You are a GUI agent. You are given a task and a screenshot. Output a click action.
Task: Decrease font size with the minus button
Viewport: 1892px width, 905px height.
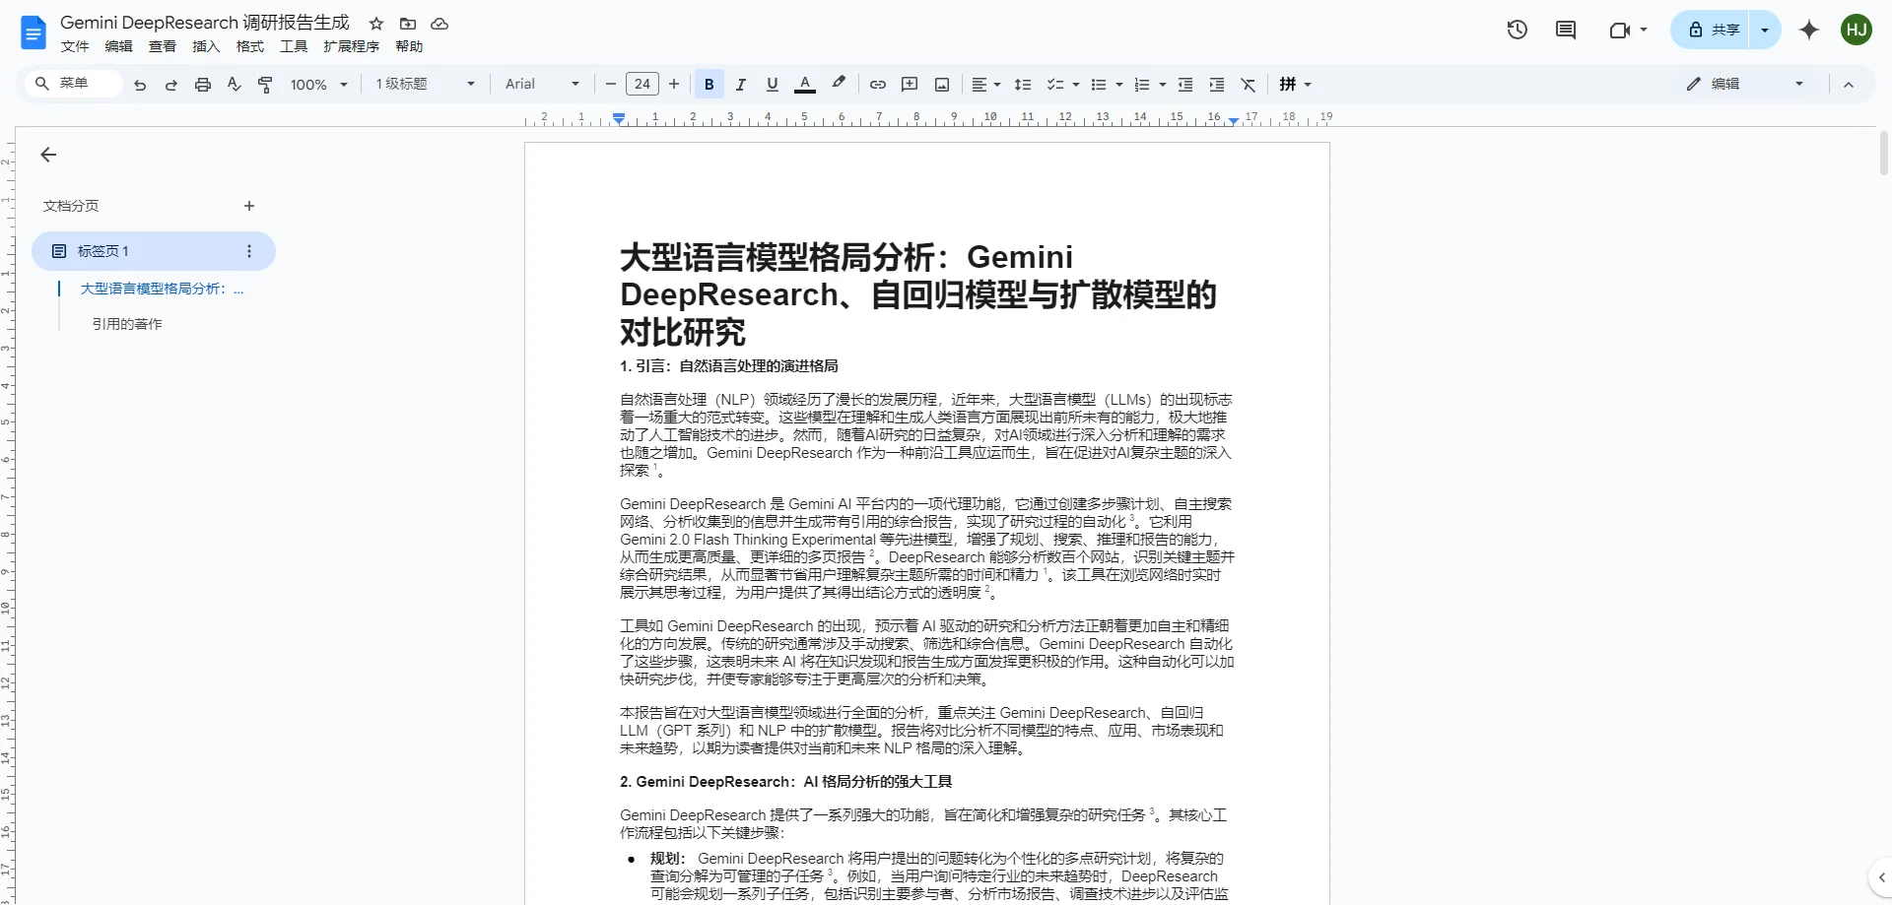(x=611, y=85)
